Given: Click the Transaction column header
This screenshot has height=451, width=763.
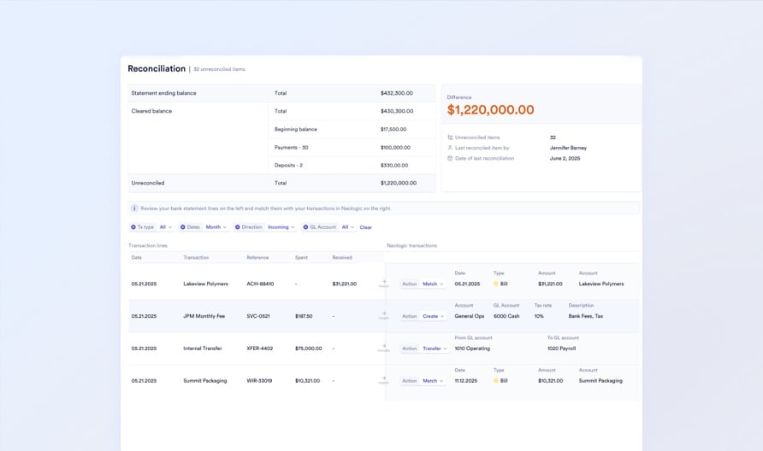Looking at the screenshot, I should [x=196, y=258].
